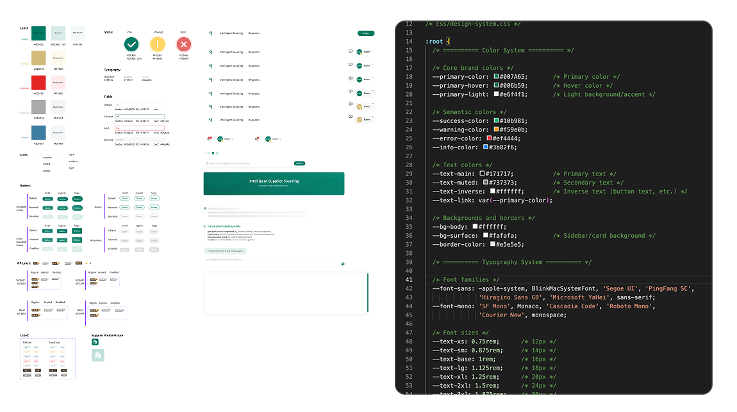This screenshot has height=412, width=737.
Task: Click the '/* css/design-system.css */' comment
Action: coord(473,24)
